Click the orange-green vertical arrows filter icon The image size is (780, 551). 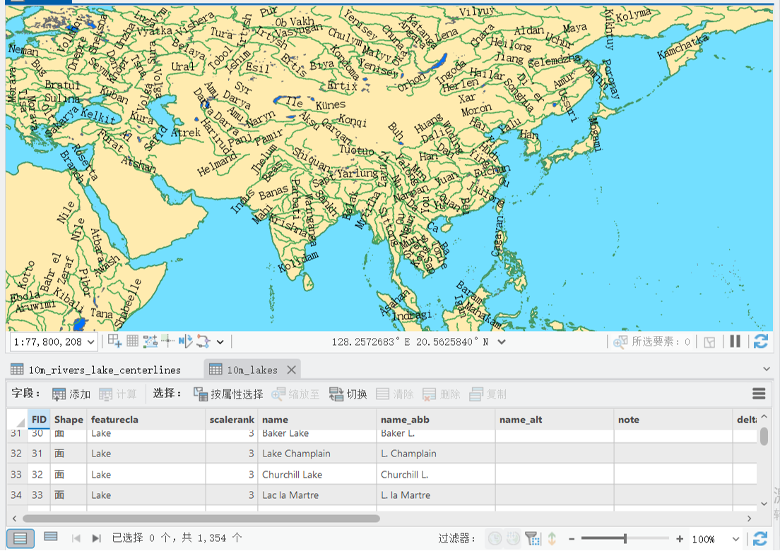coord(552,538)
